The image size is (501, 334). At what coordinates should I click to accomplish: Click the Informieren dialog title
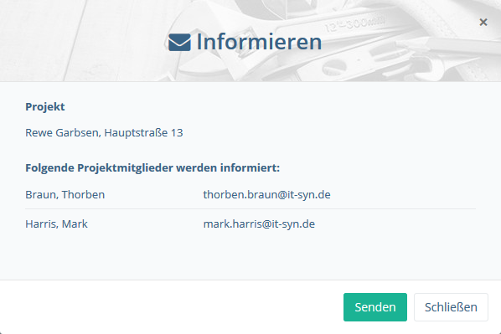(x=259, y=42)
